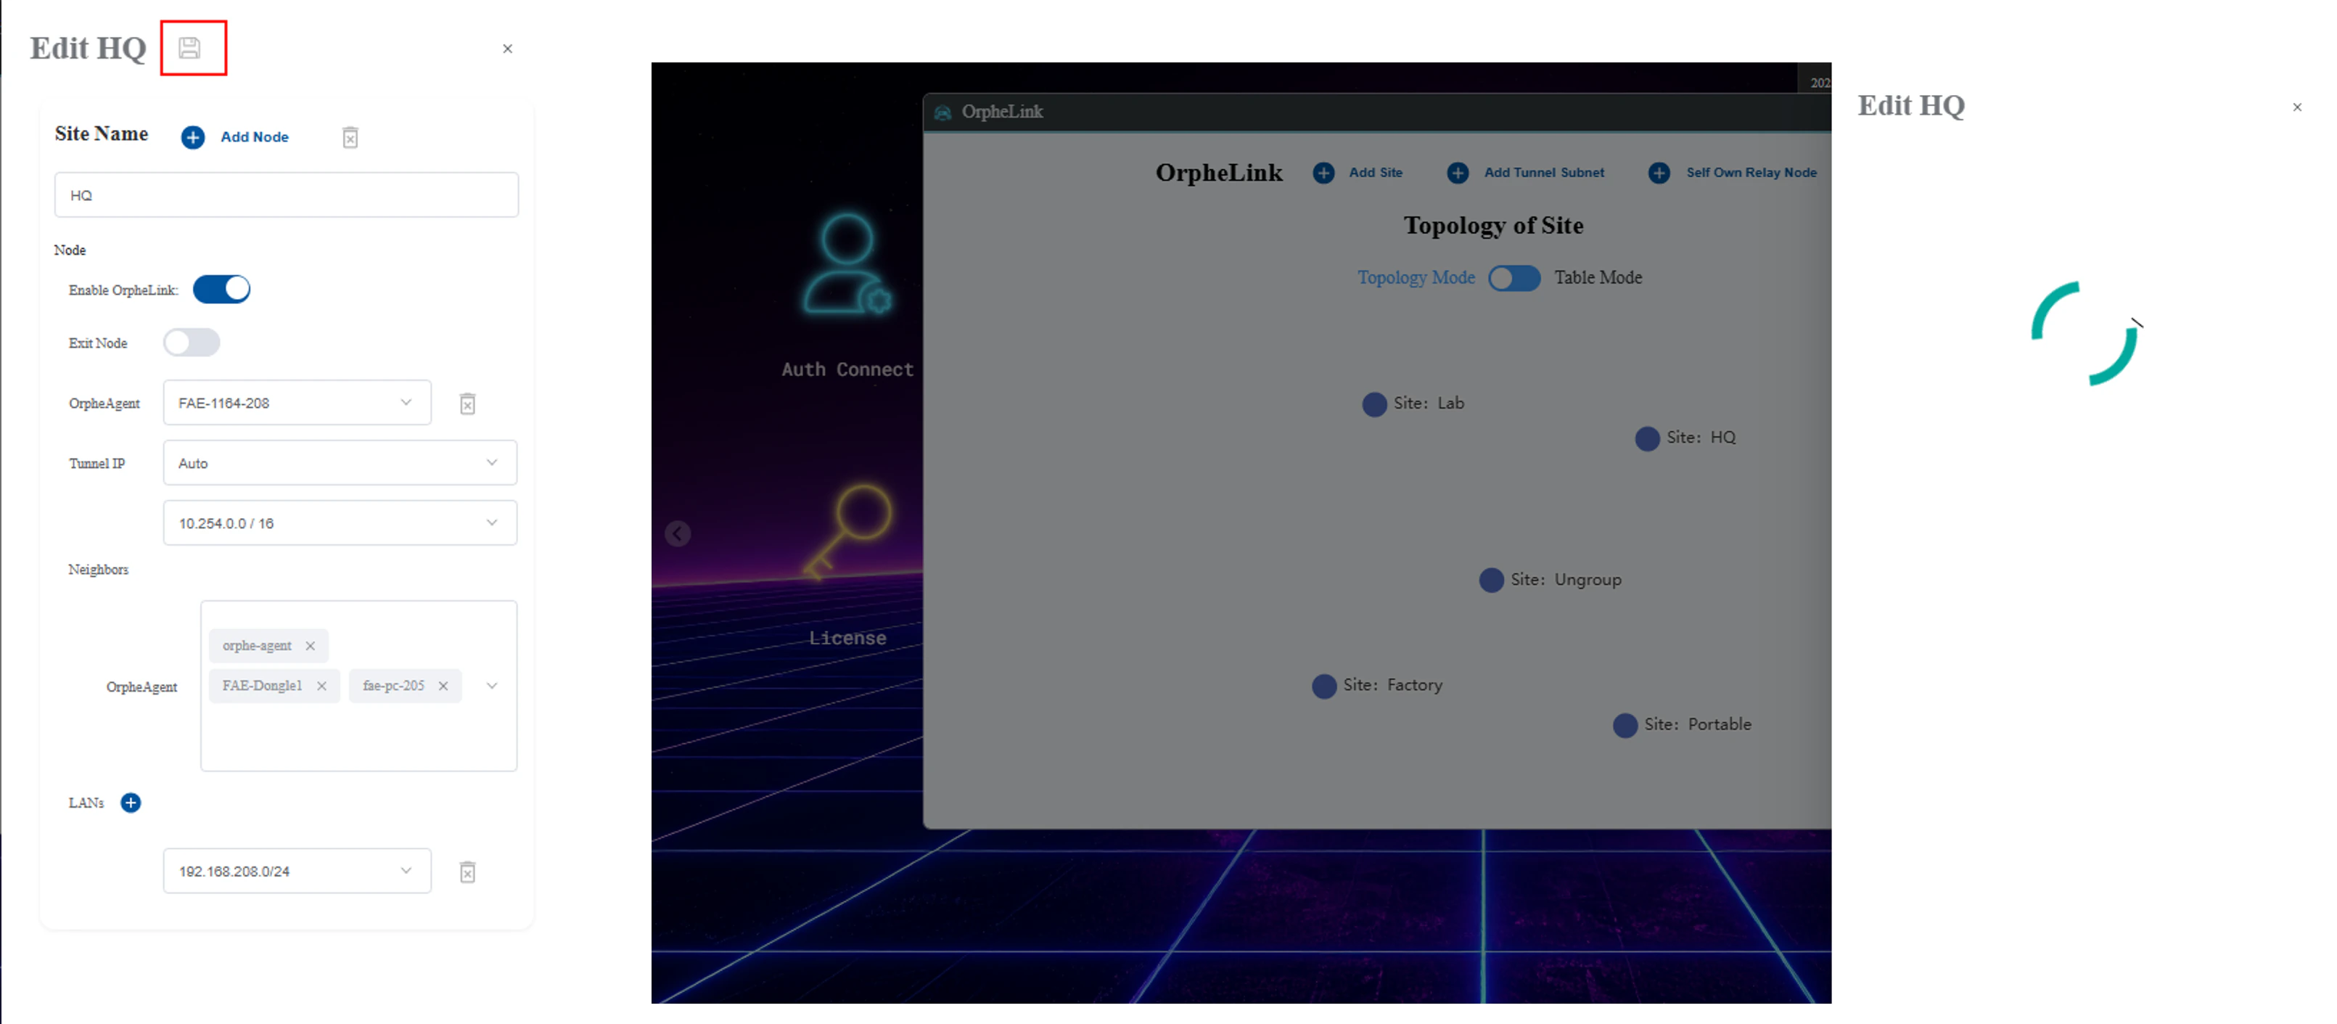Open the 192.168.208.0/24 LAN dropdown
This screenshot has height=1024, width=2337.
(x=297, y=872)
